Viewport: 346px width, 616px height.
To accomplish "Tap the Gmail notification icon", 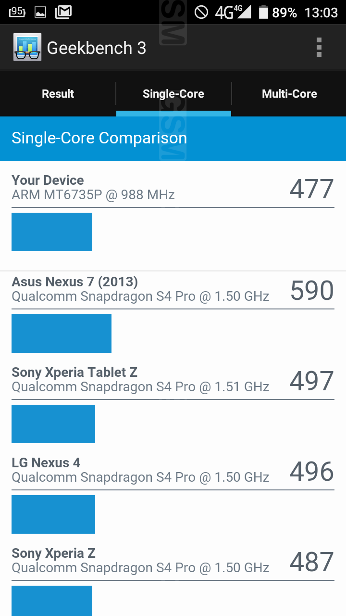I will (63, 12).
